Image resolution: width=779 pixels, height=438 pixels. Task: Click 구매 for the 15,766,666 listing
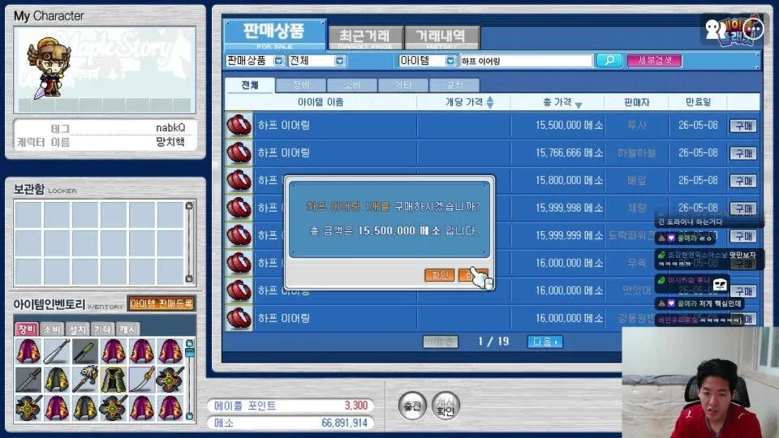pos(743,153)
